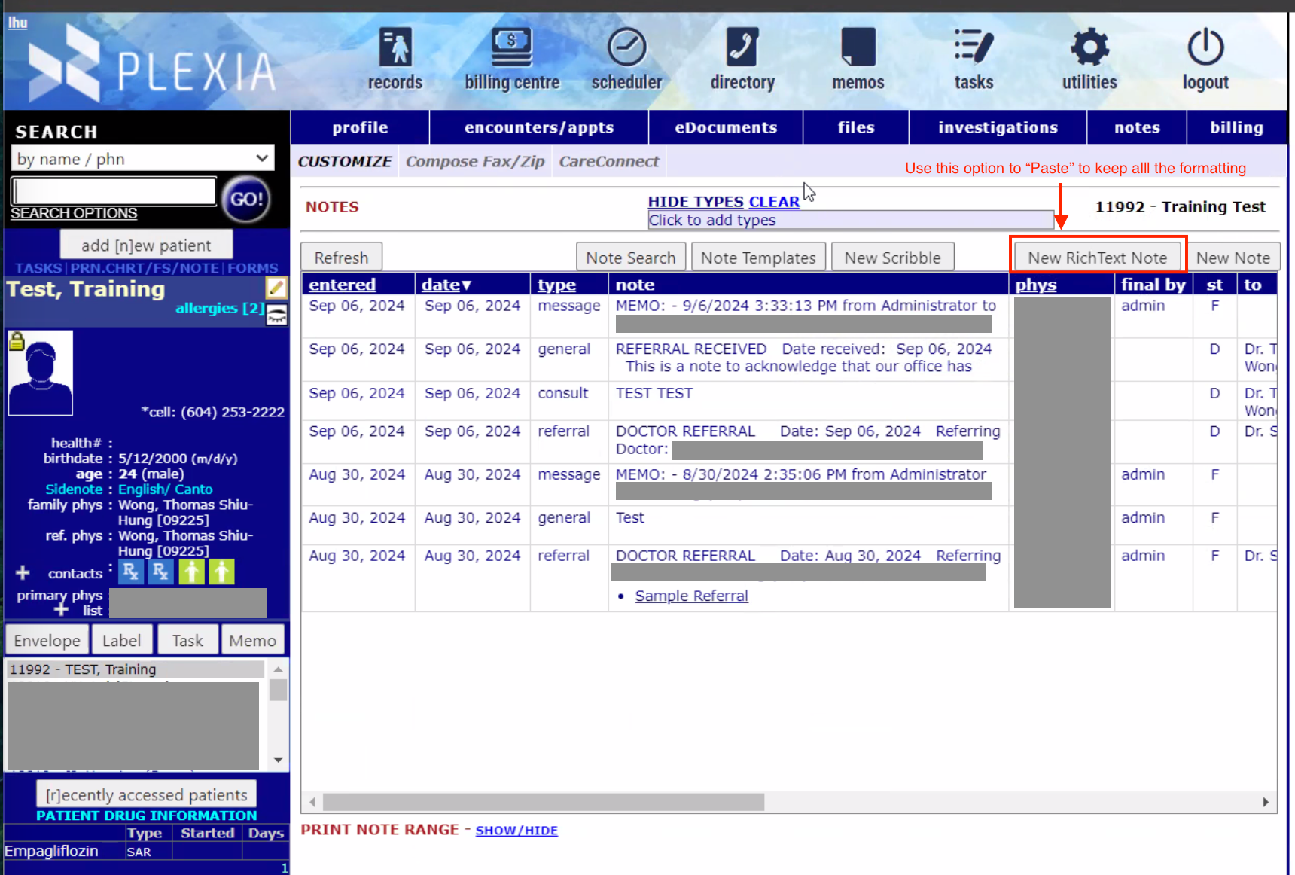Switch to investigations tab
This screenshot has height=875, width=1295.
(998, 127)
